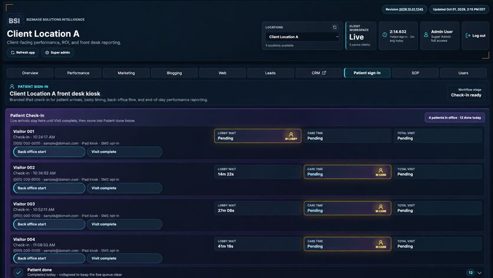Click Check-in 11:08:33 AM text
Image resolution: width=493 pixels, height=278 pixels.
(34, 244)
